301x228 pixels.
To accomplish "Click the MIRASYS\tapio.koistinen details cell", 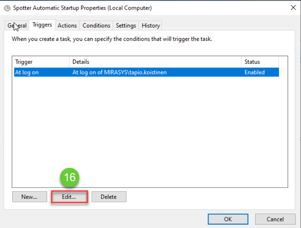I will pyautogui.click(x=120, y=72).
